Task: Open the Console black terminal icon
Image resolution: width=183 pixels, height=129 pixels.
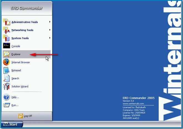Action: [x=6, y=46]
